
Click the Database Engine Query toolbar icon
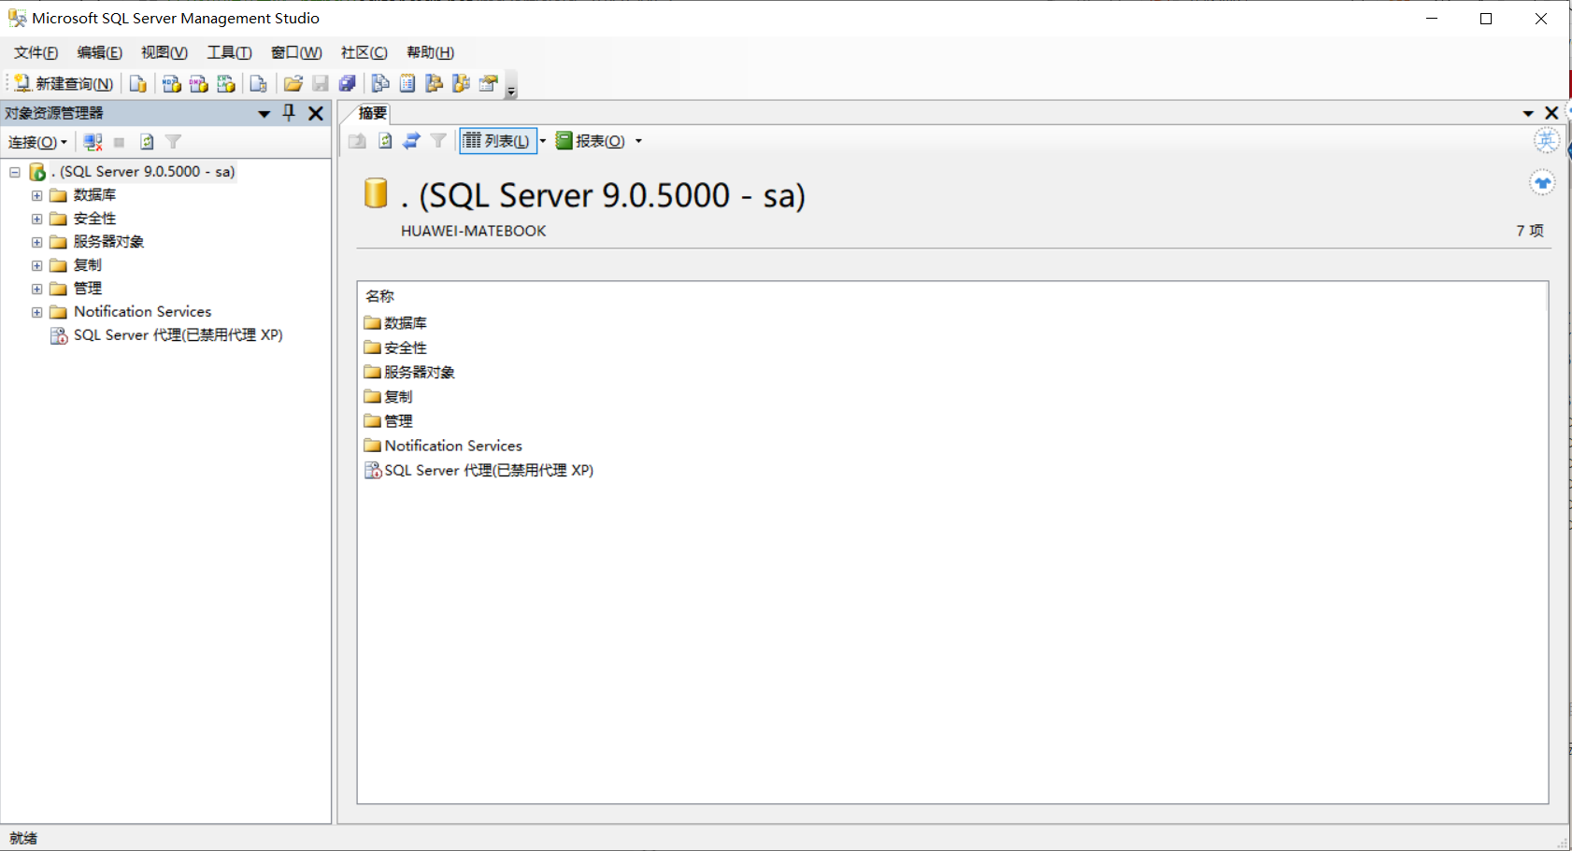[137, 84]
